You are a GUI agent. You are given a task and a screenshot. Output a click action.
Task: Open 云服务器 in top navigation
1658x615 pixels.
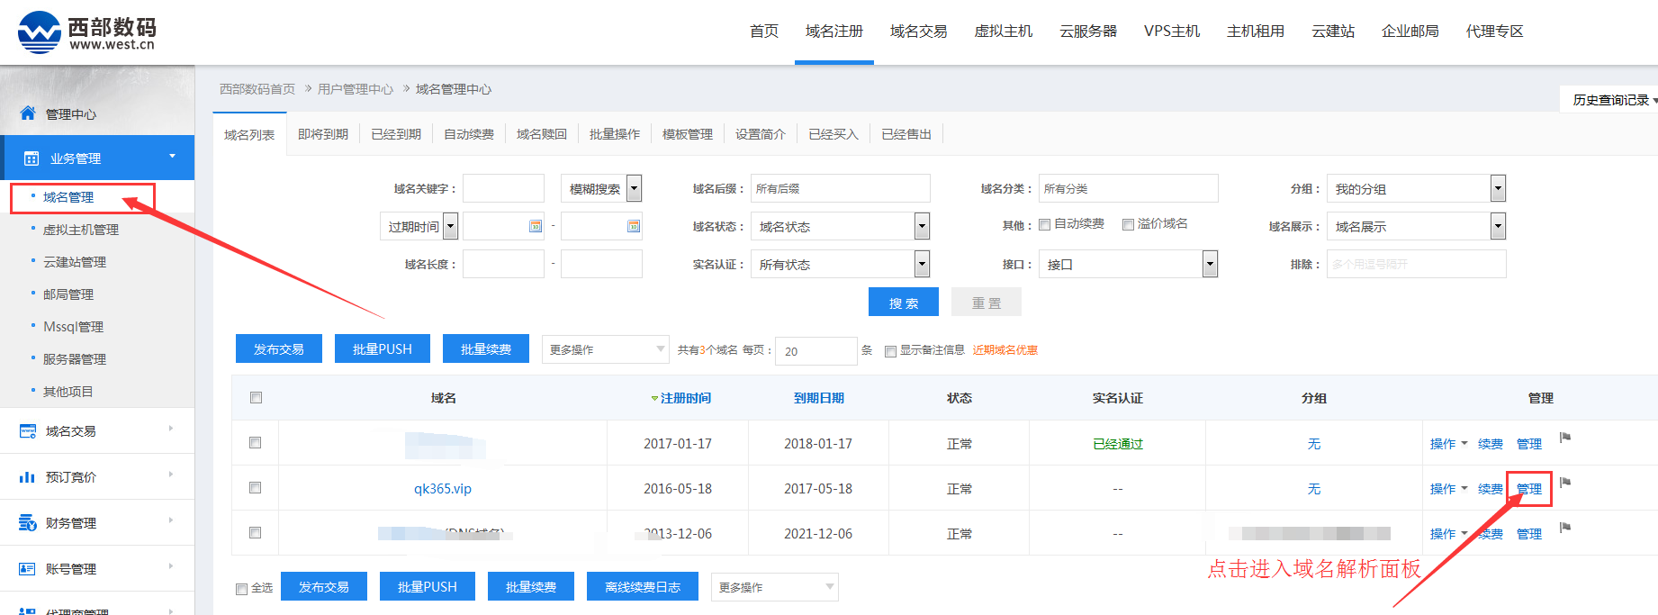(x=1087, y=32)
